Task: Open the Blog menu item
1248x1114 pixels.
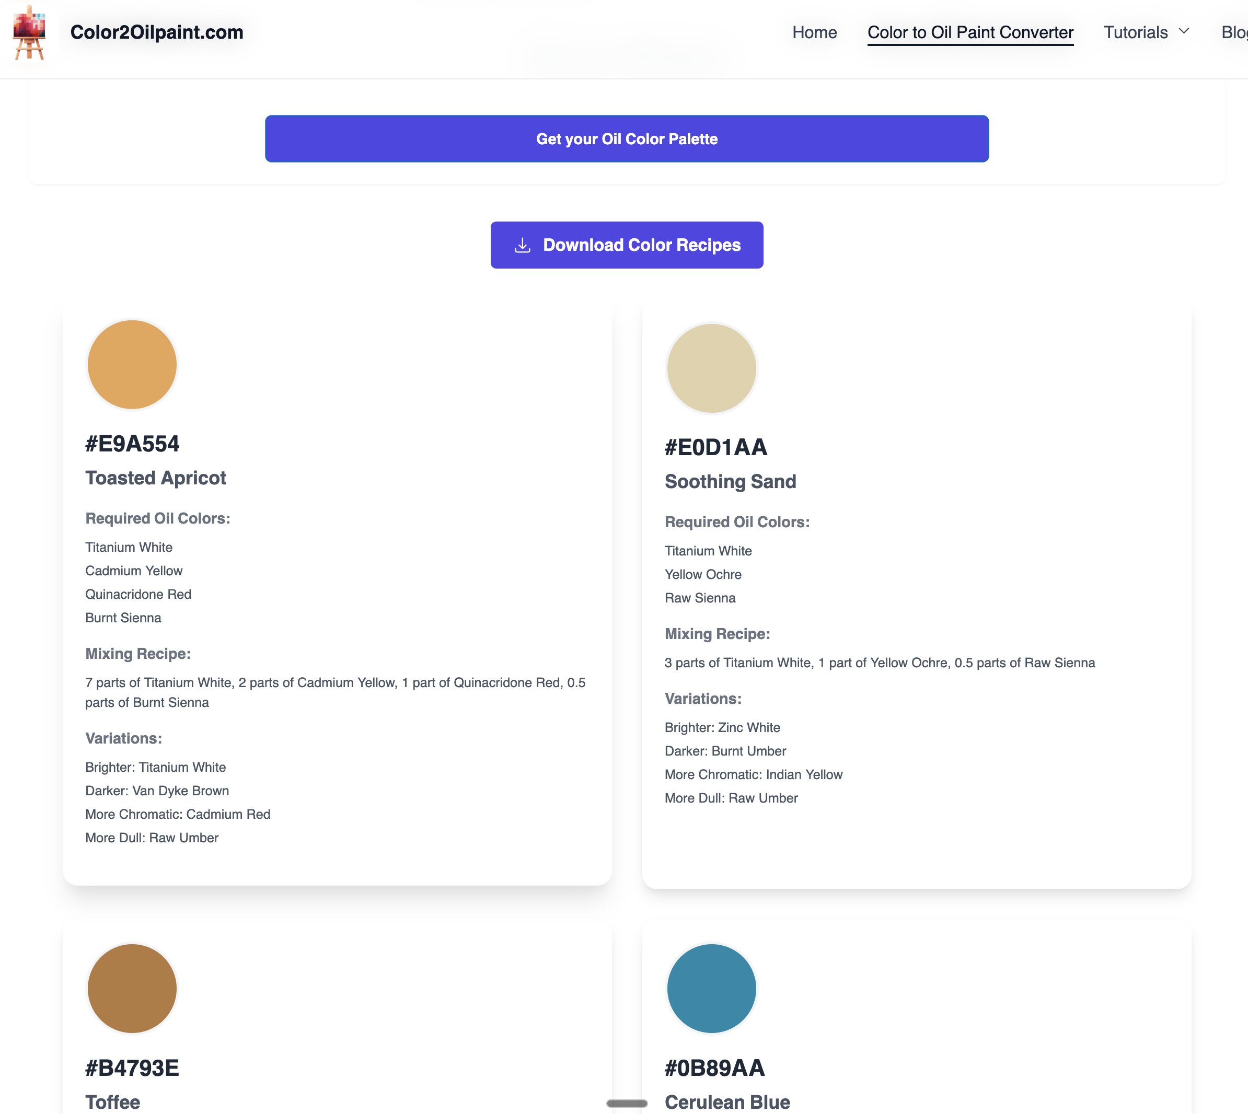Action: point(1234,32)
